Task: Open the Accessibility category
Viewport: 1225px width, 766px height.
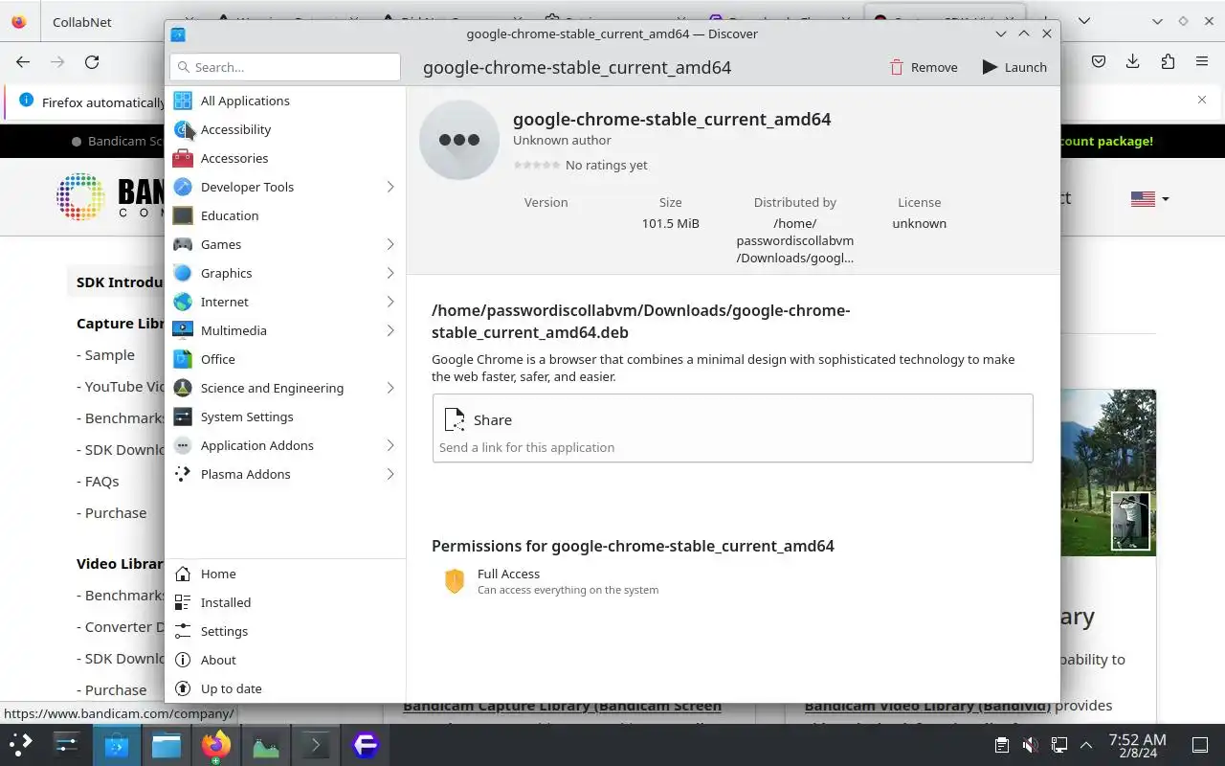Action: click(x=285, y=129)
